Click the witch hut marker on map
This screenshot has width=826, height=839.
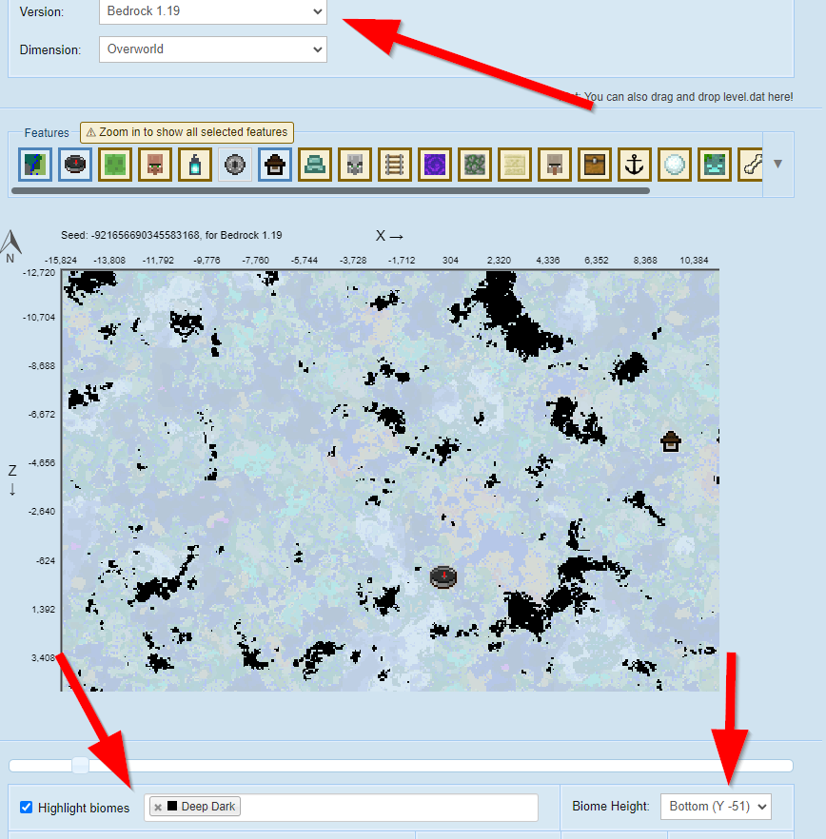click(x=671, y=442)
